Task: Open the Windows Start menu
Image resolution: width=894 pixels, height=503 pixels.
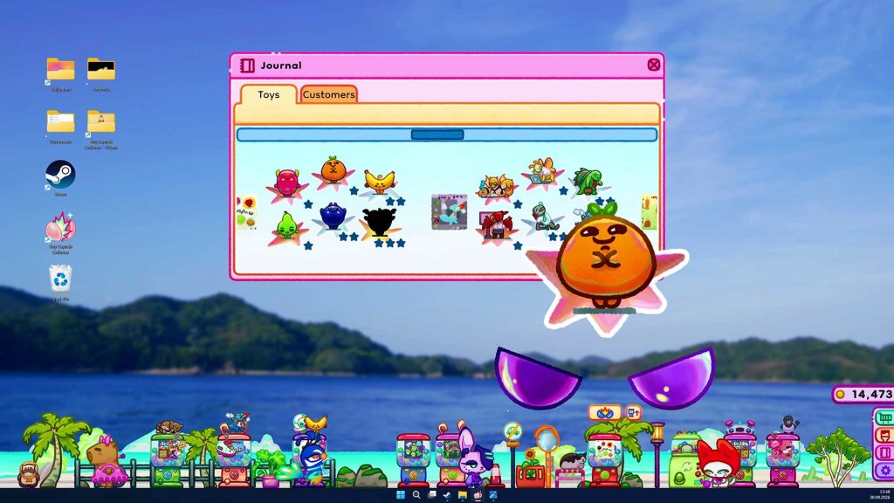Action: coord(401,494)
